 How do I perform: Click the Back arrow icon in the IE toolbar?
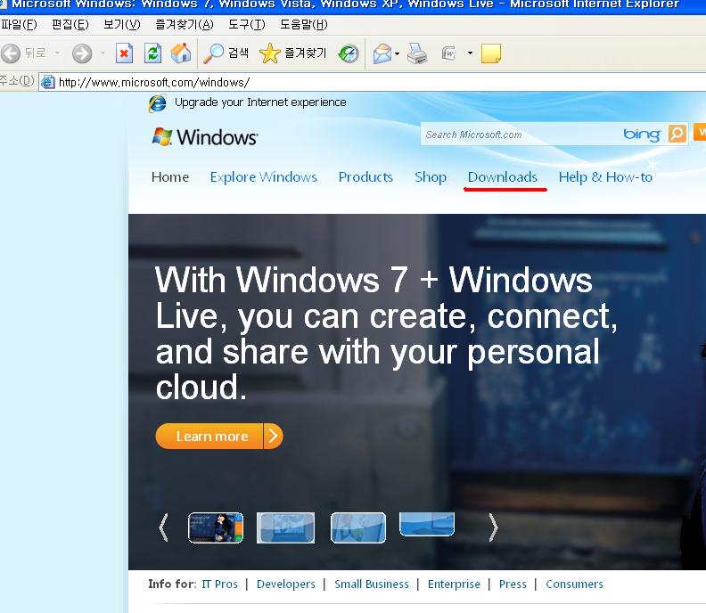point(11,53)
